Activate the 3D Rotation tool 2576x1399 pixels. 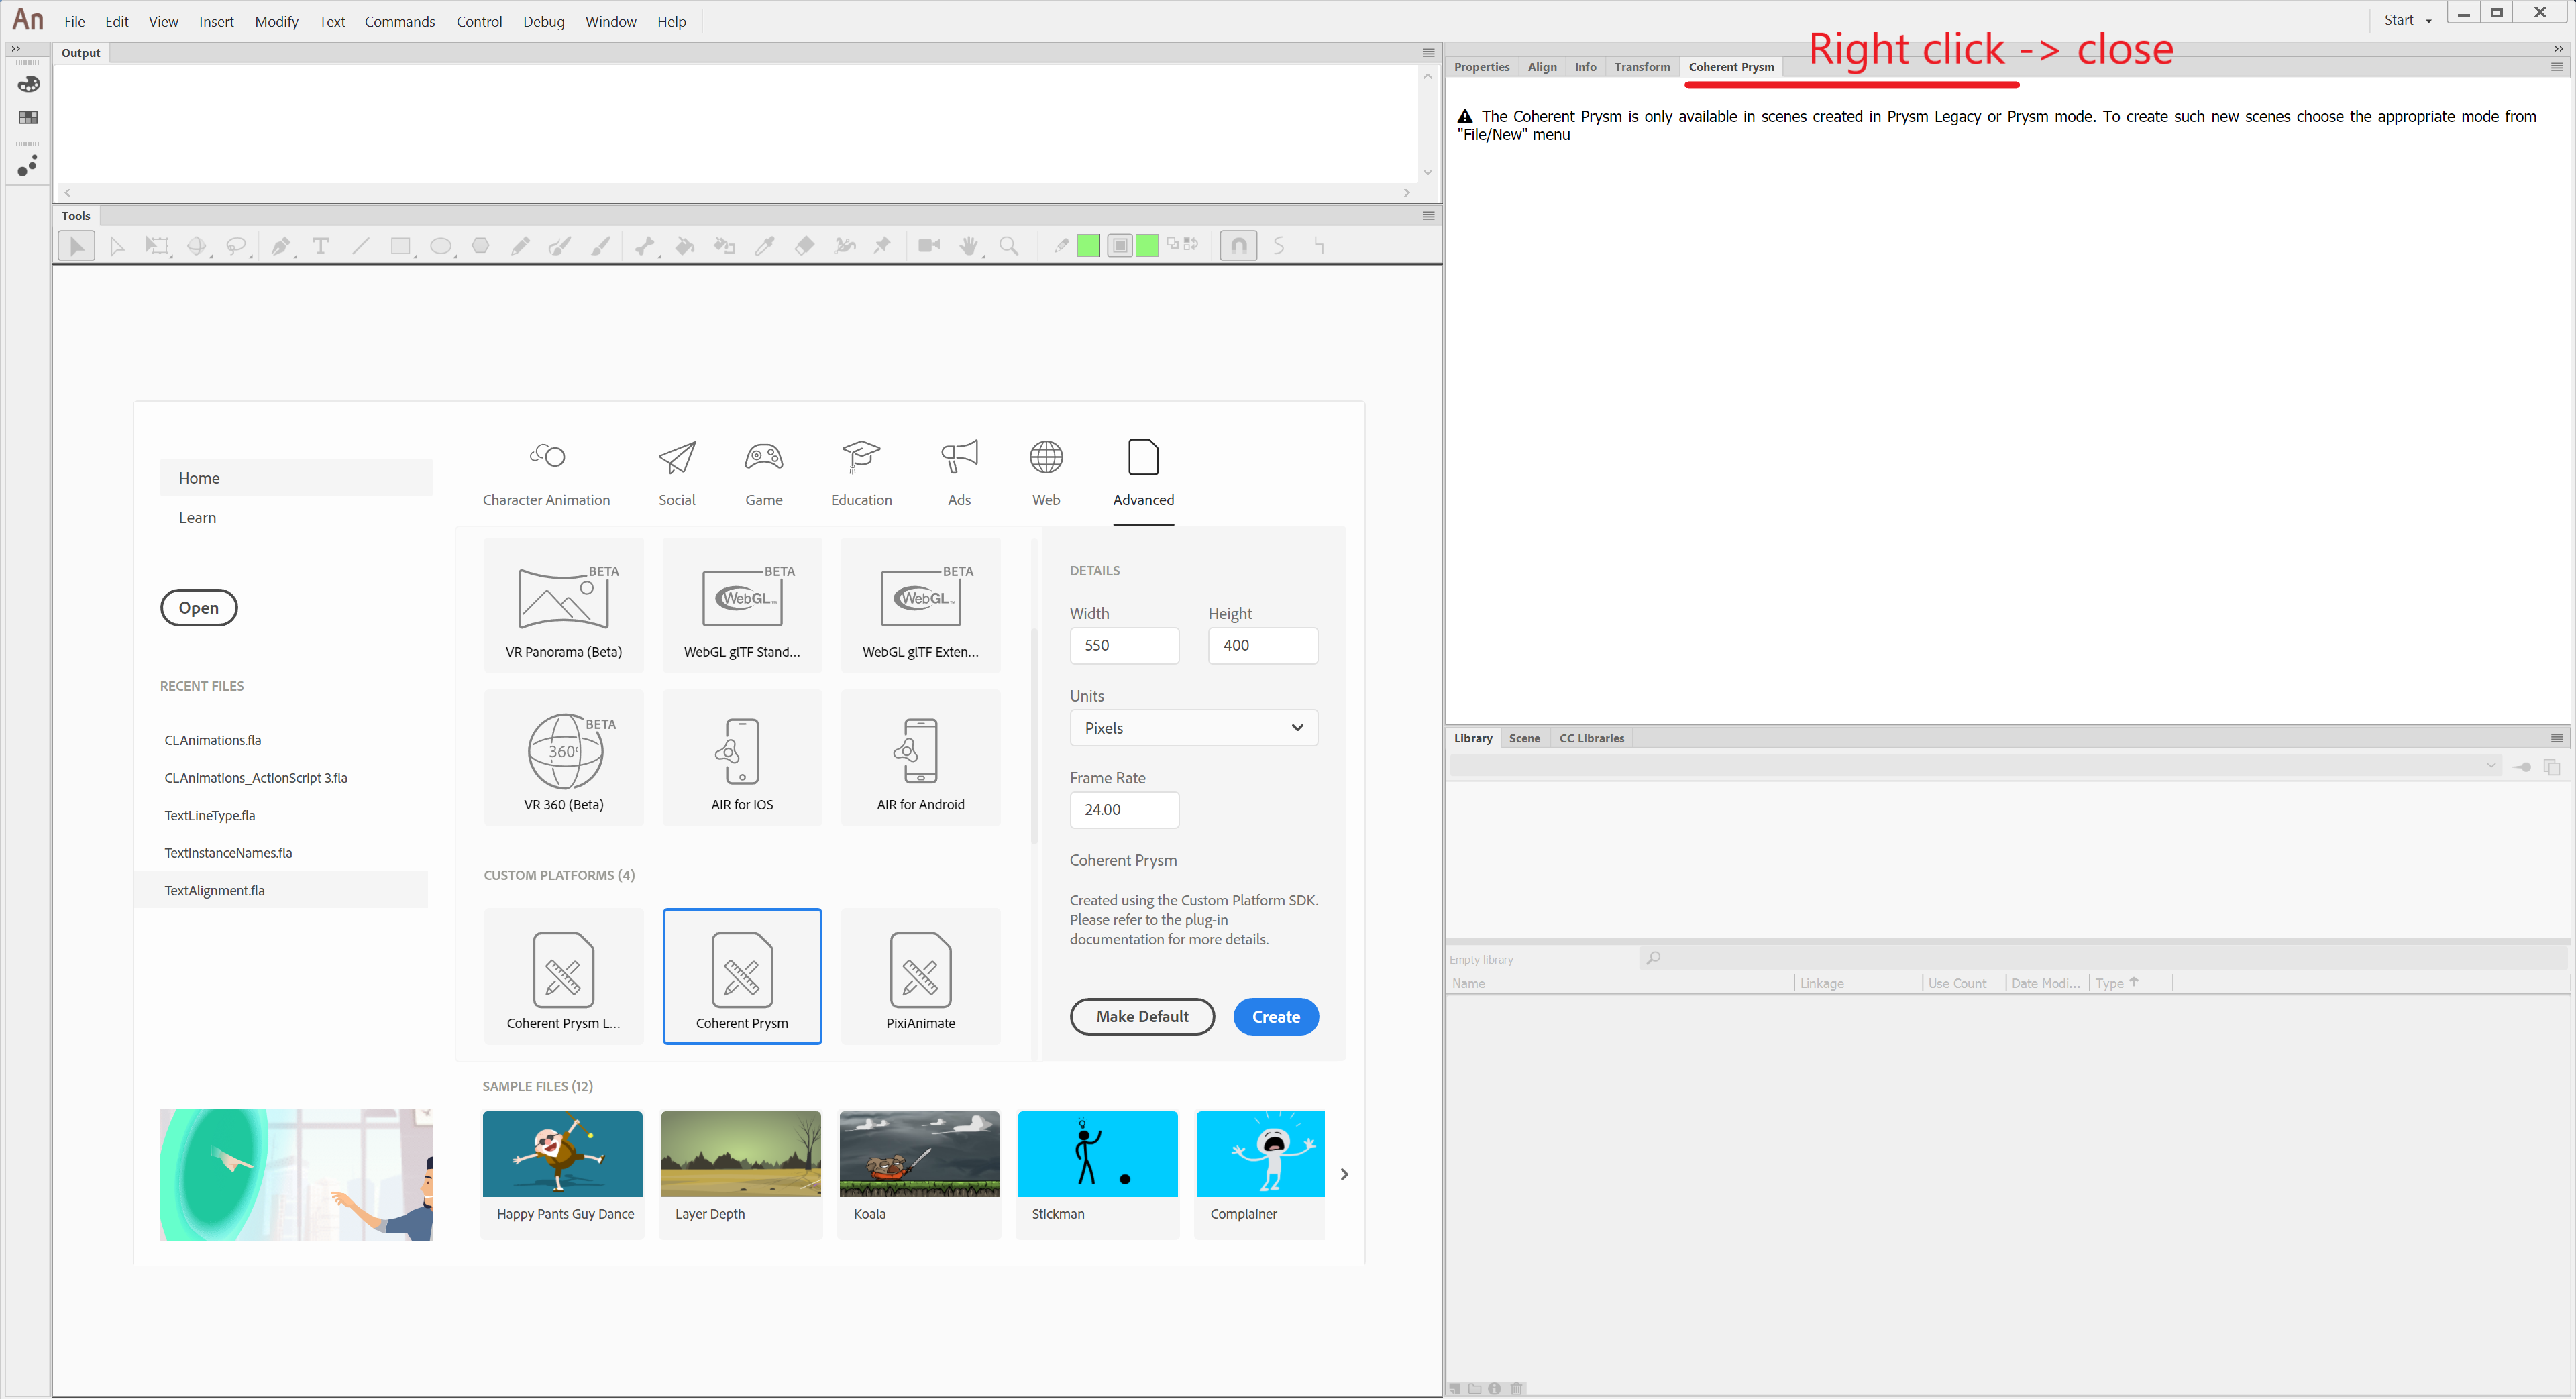197,246
